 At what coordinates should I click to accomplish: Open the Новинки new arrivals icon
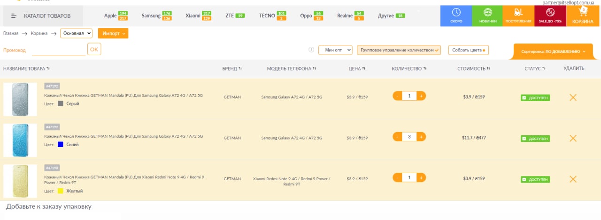[487, 16]
